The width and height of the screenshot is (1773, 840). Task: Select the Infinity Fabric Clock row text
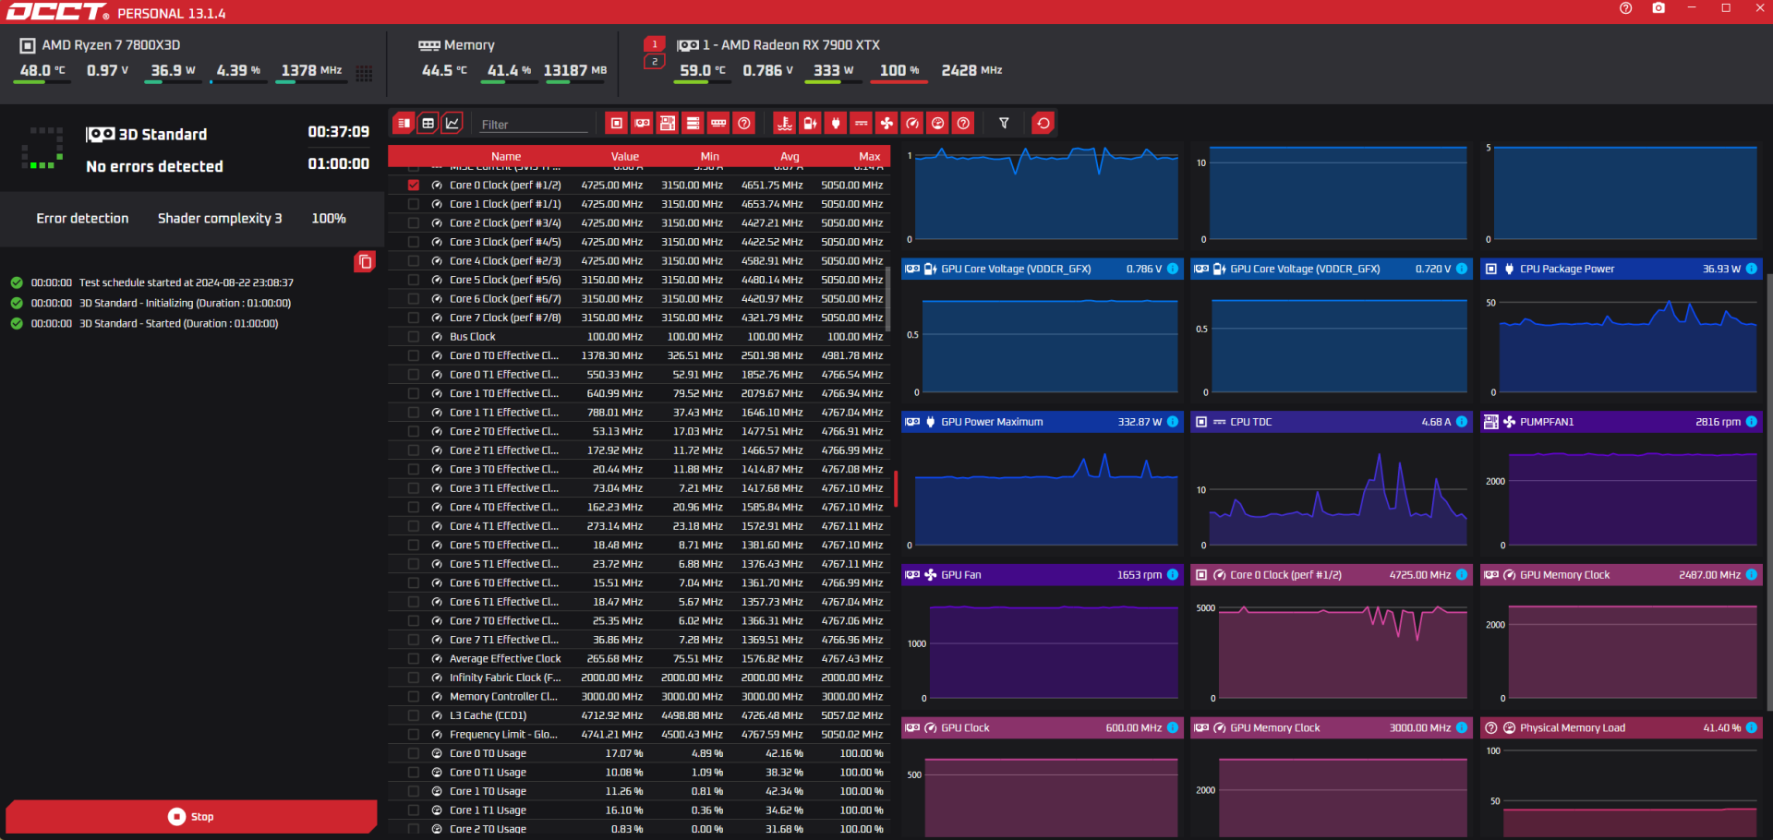point(505,678)
